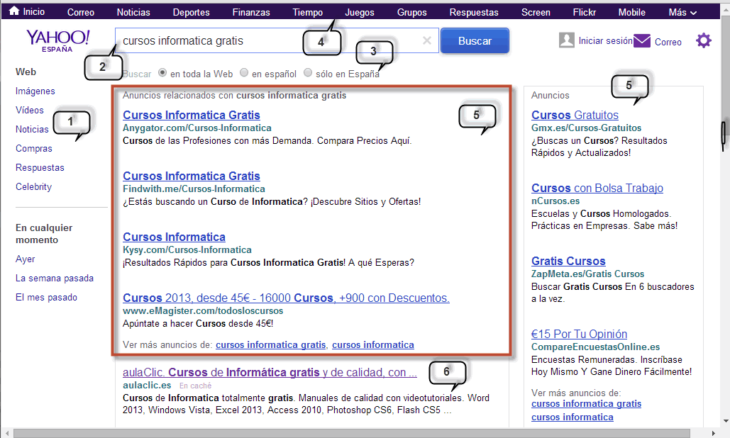Open the Anygator 'Cursos Informatica Gratis' ad

(x=192, y=115)
